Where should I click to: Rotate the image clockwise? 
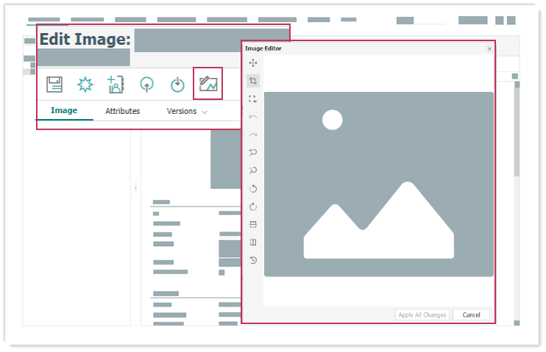click(253, 206)
